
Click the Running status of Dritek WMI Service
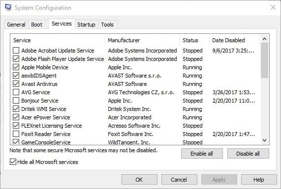[192, 109]
